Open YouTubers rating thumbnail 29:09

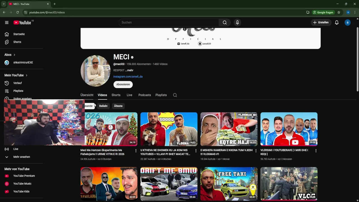289,129
